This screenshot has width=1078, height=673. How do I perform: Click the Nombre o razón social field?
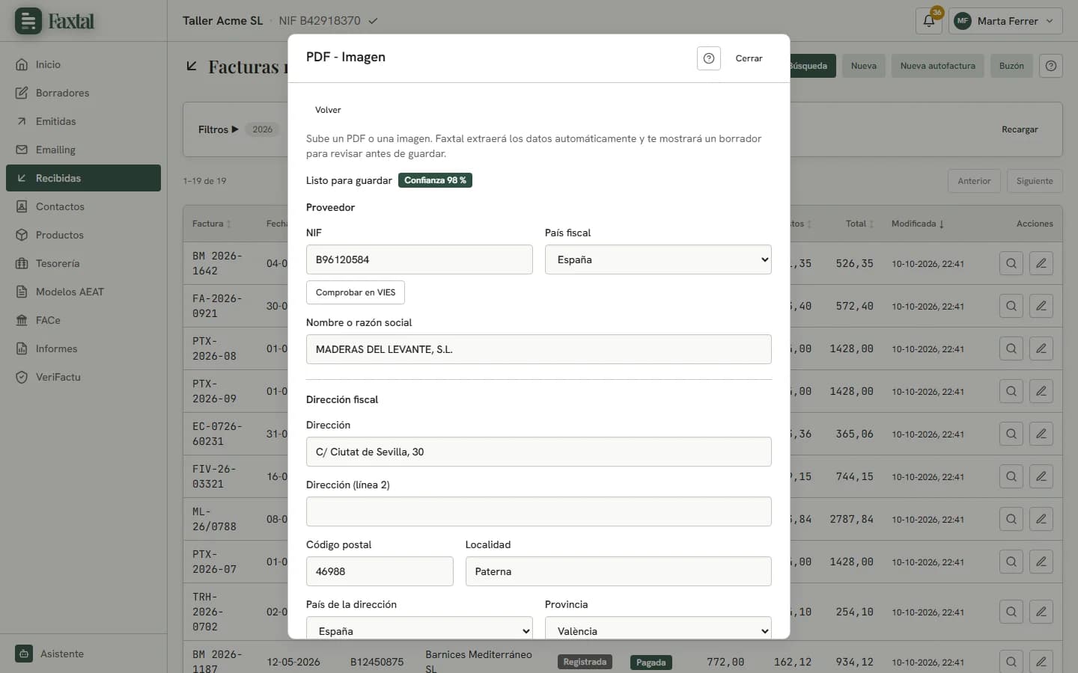pos(539,349)
